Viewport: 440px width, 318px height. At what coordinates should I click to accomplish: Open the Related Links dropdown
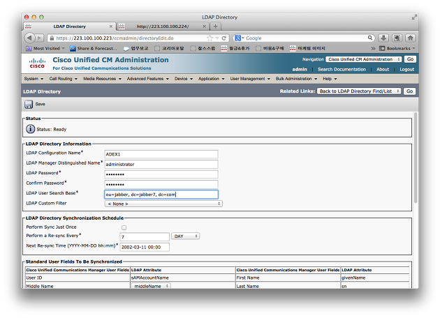pyautogui.click(x=359, y=91)
